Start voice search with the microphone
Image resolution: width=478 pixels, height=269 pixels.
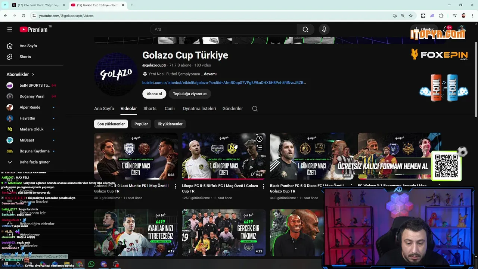324,30
